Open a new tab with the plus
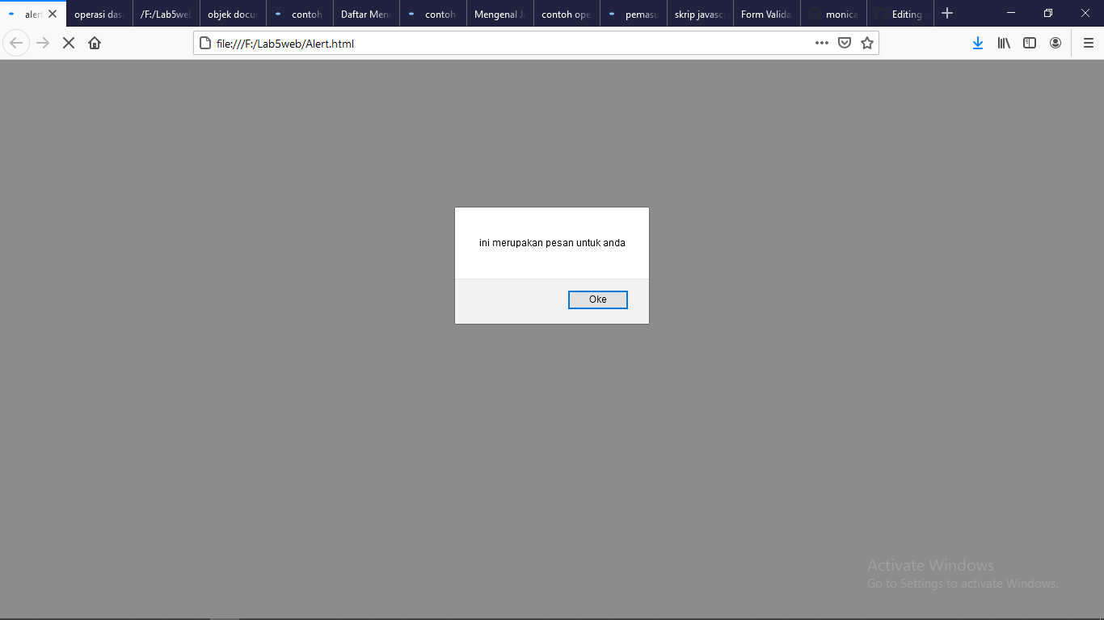1104x620 pixels. coord(946,13)
